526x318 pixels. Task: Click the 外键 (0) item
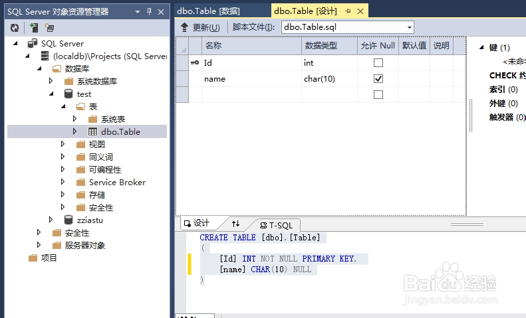tap(503, 104)
